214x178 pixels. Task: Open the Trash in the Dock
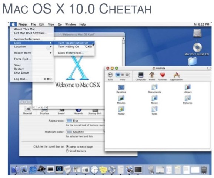(204, 170)
